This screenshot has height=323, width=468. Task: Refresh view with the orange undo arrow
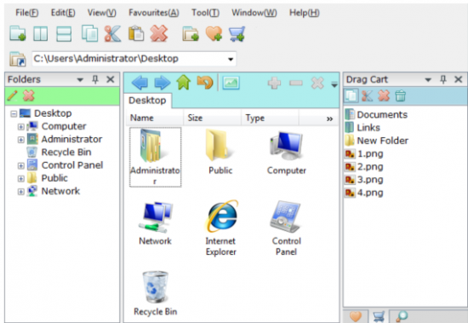tap(205, 83)
